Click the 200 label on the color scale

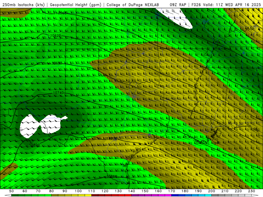click(211, 191)
